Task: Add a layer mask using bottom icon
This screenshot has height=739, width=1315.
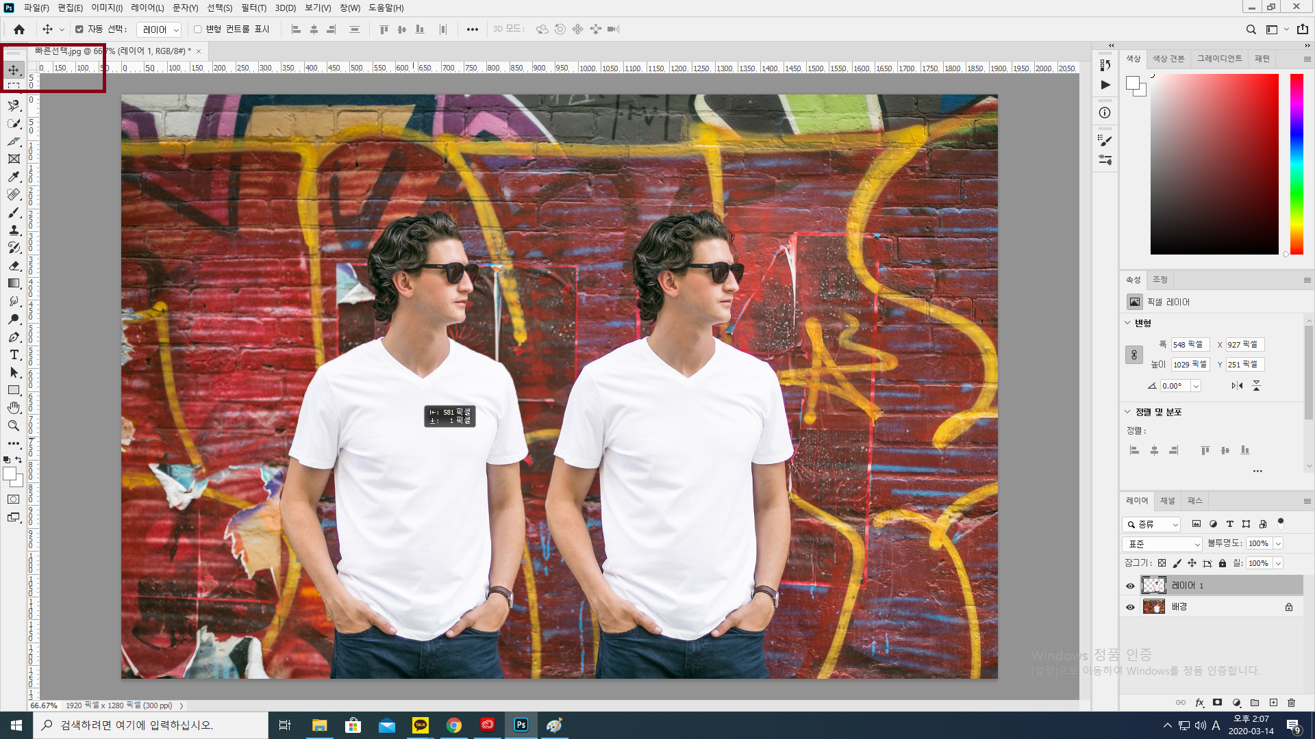Action: 1217,703
